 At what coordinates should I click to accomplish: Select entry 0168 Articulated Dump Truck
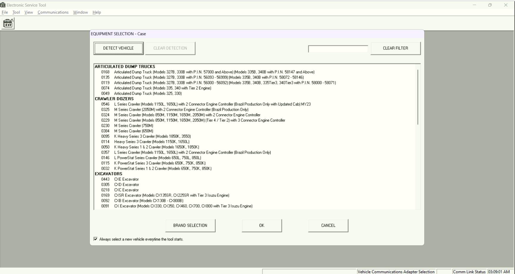point(208,72)
